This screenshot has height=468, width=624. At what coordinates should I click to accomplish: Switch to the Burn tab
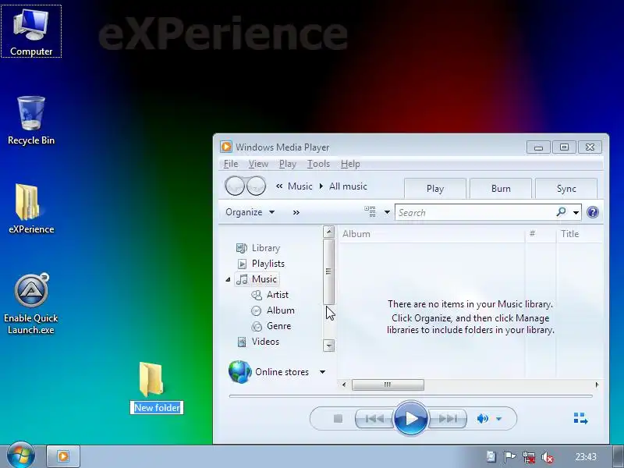pyautogui.click(x=501, y=189)
